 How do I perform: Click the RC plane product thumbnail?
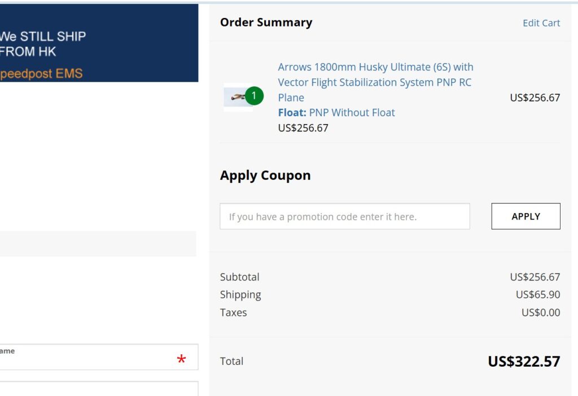pos(237,97)
